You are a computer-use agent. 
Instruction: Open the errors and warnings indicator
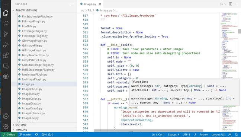tap(47, 134)
